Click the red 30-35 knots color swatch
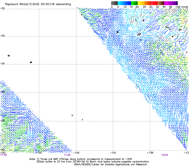Image resolution: width=189 pixels, height=166 pixels. (x=154, y=3)
